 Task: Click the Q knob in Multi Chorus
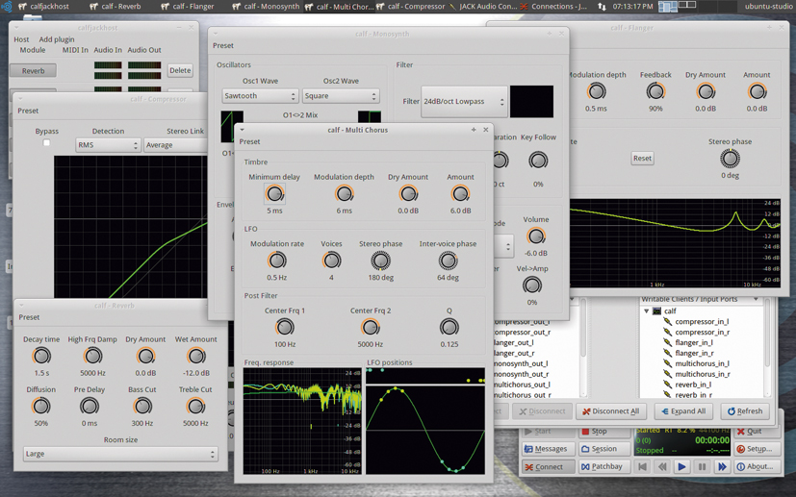(449, 327)
